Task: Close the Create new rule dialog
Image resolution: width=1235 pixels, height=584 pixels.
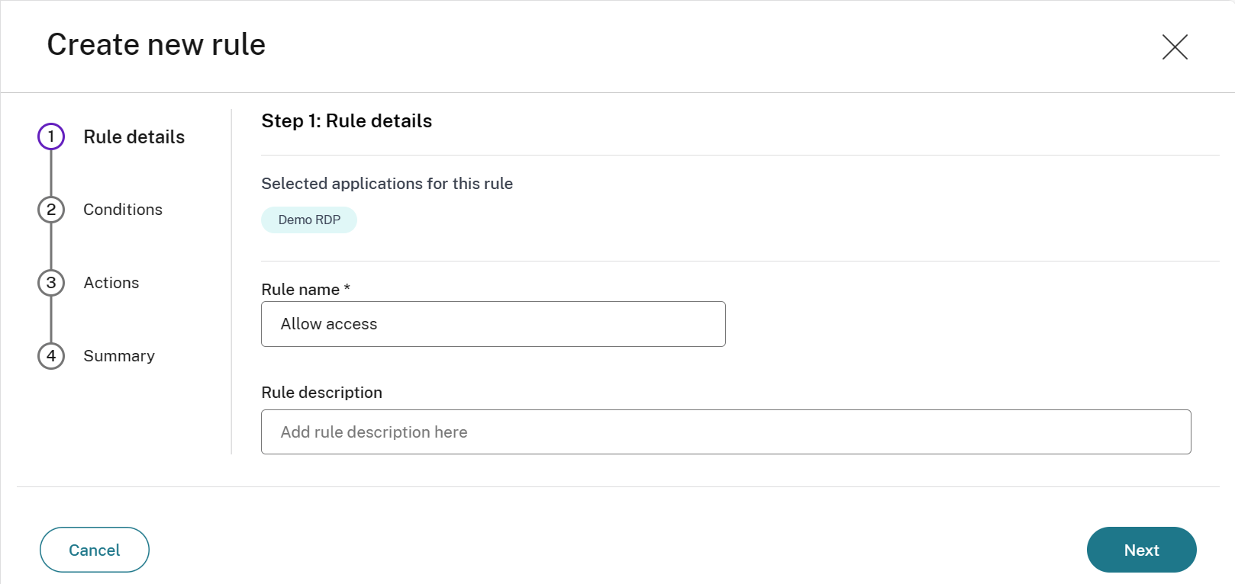Action: 1175,47
